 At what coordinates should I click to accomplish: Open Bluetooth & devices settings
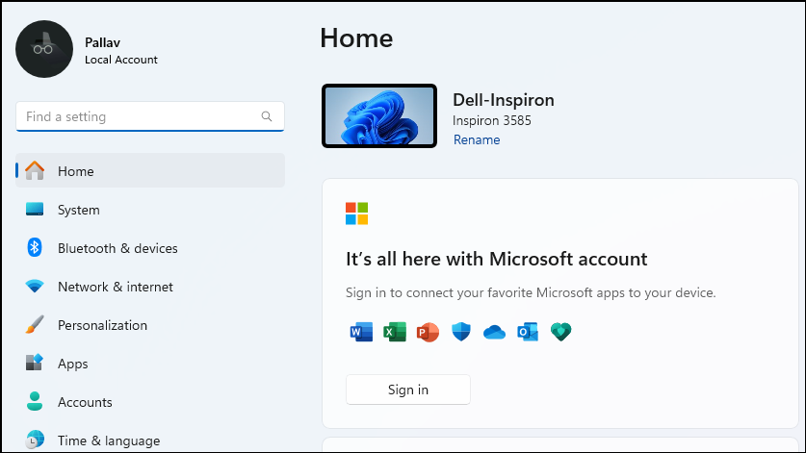click(150, 247)
